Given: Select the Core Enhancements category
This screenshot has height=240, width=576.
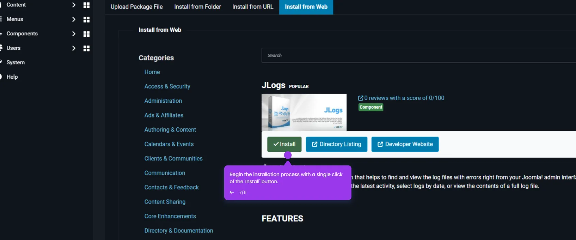Looking at the screenshot, I should coord(170,216).
